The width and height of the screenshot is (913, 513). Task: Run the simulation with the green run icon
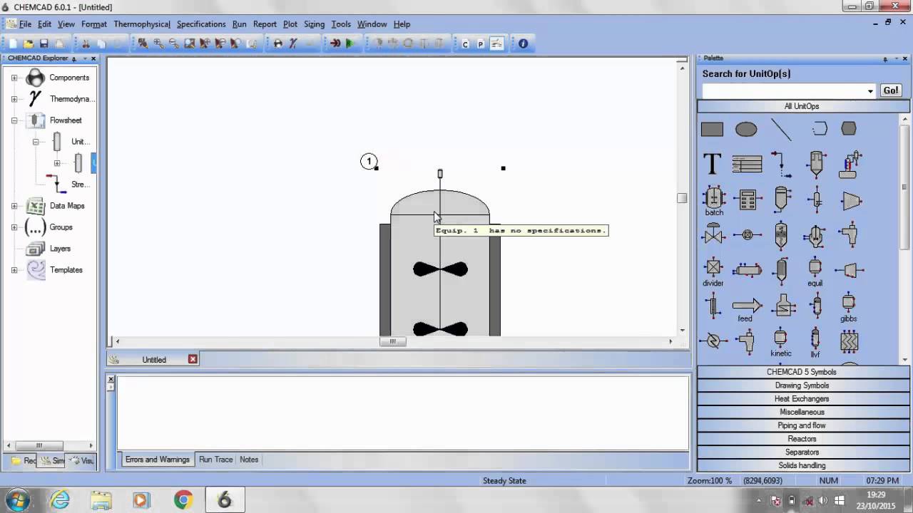click(x=350, y=43)
